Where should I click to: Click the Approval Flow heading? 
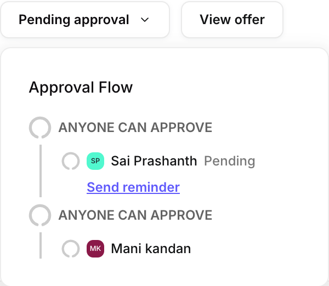(x=81, y=87)
